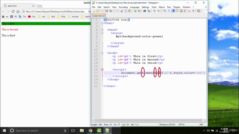Open Find with the binoculars icon
Screen dimensions: 239x134
(x=145, y=11)
